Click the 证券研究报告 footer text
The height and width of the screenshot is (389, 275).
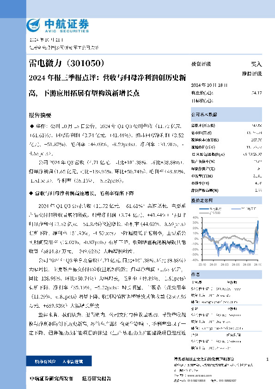(97, 378)
